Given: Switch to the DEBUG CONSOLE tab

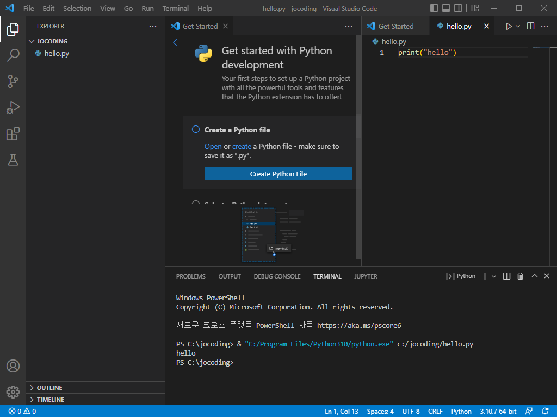Looking at the screenshot, I should (x=277, y=276).
